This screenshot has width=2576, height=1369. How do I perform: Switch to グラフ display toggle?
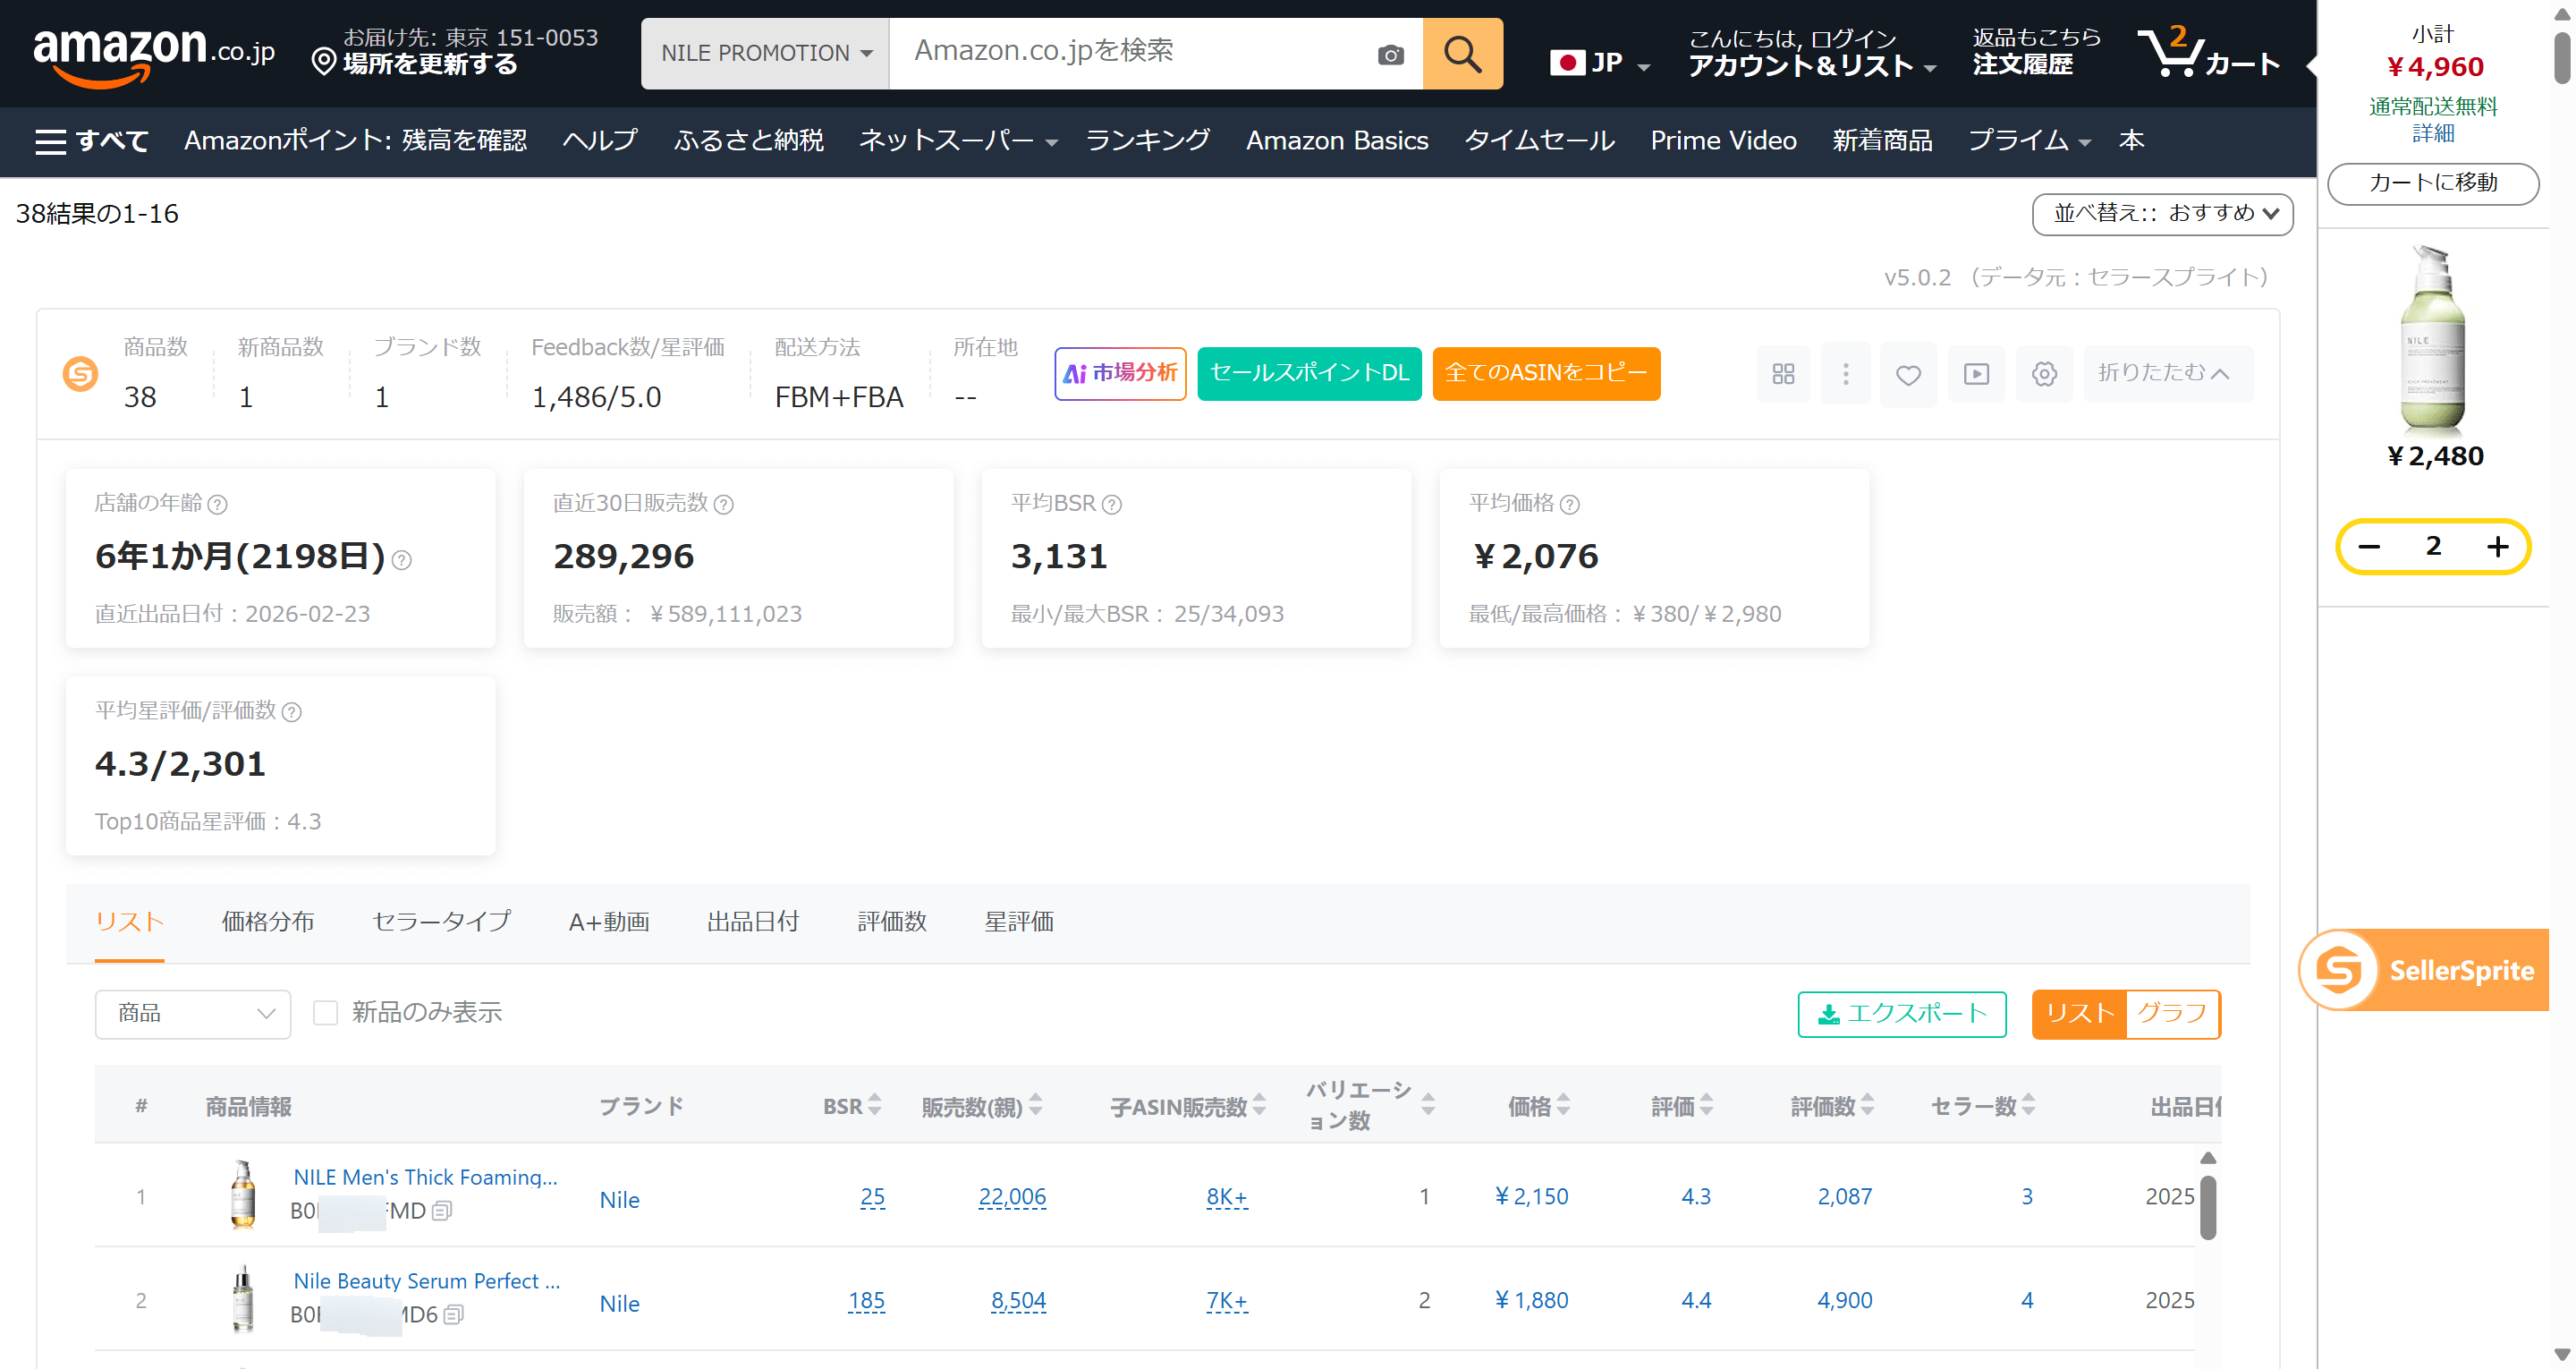tap(2172, 1014)
